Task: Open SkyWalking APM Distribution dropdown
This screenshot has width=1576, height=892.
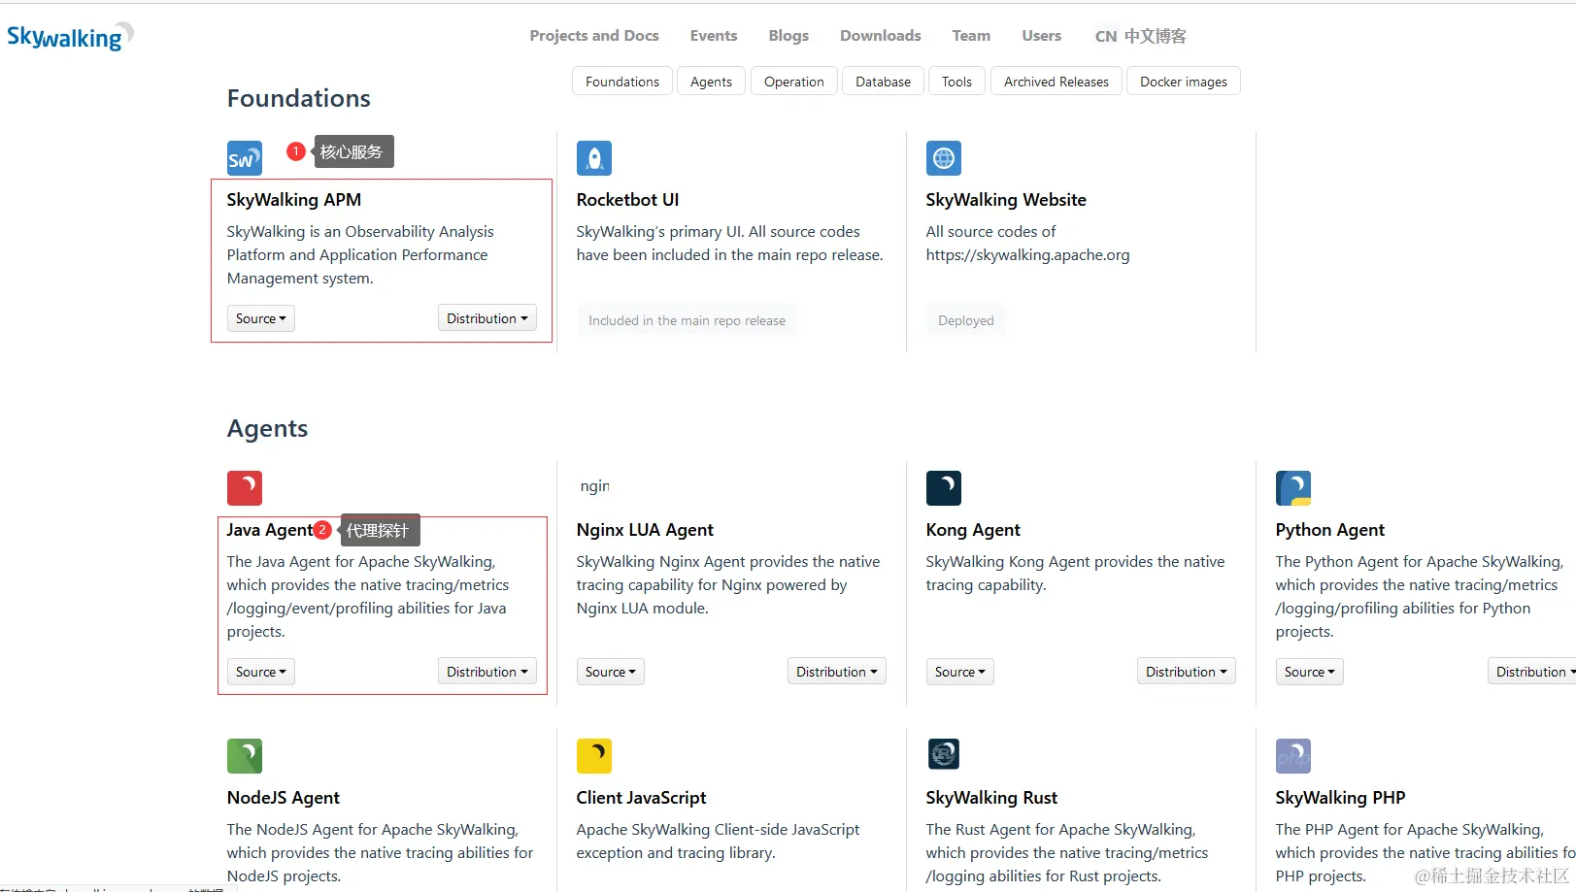Action: (487, 318)
